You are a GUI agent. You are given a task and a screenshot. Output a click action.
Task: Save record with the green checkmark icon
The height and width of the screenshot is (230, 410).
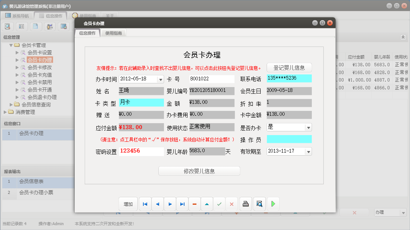[219, 204]
